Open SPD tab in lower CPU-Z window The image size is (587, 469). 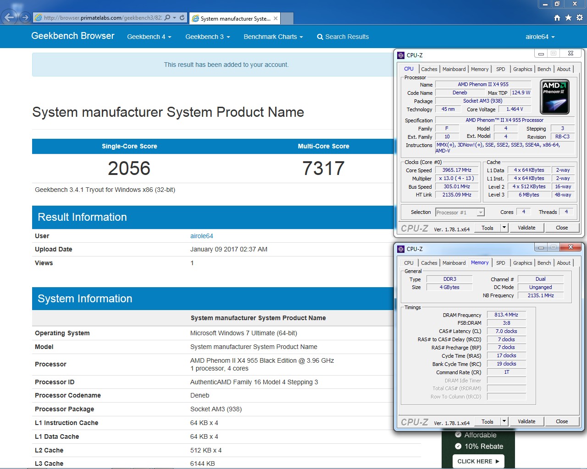501,263
